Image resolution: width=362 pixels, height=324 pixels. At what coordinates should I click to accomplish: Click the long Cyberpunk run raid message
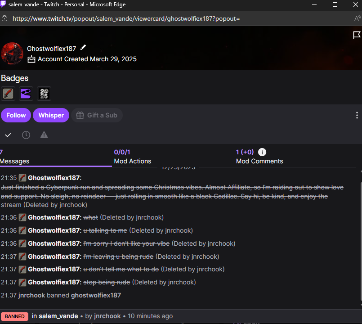(x=172, y=196)
